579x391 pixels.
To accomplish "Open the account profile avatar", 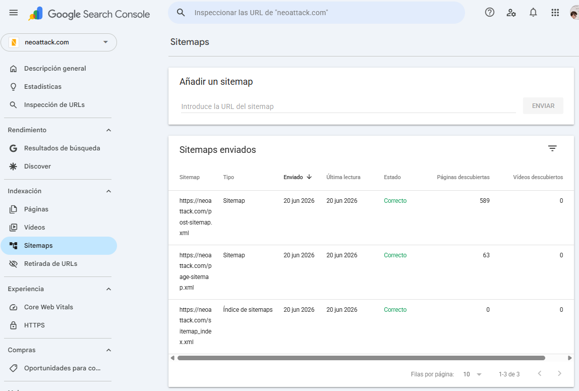I will pyautogui.click(x=574, y=13).
